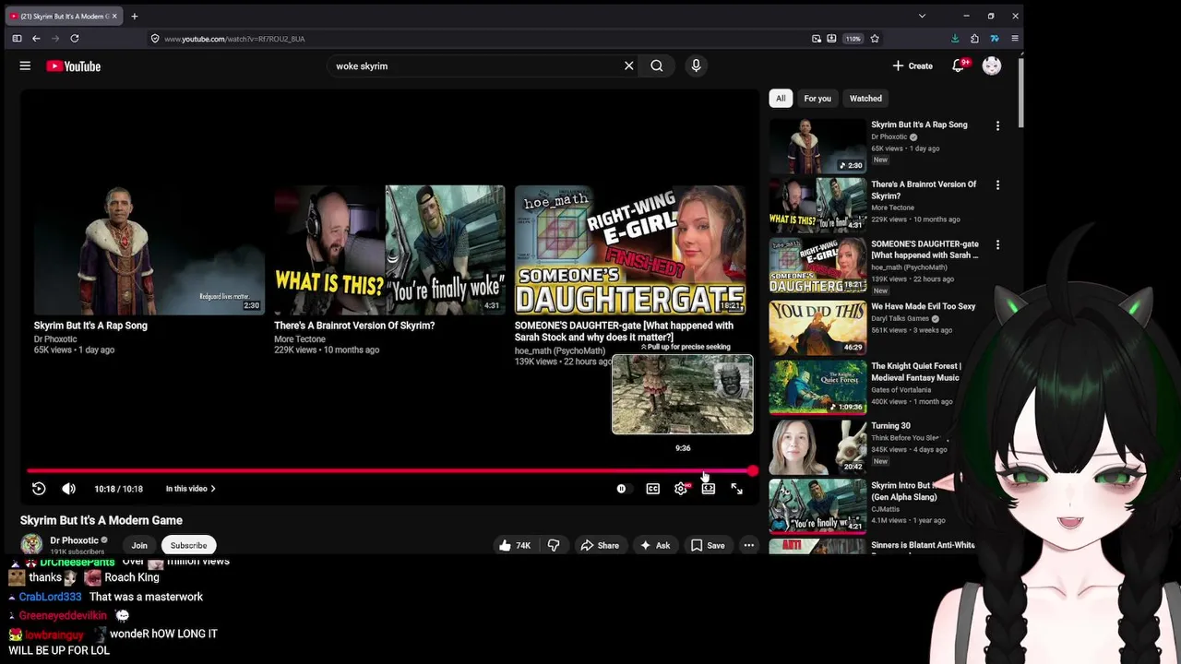Open the player settings gear
1181x664 pixels.
(x=681, y=489)
